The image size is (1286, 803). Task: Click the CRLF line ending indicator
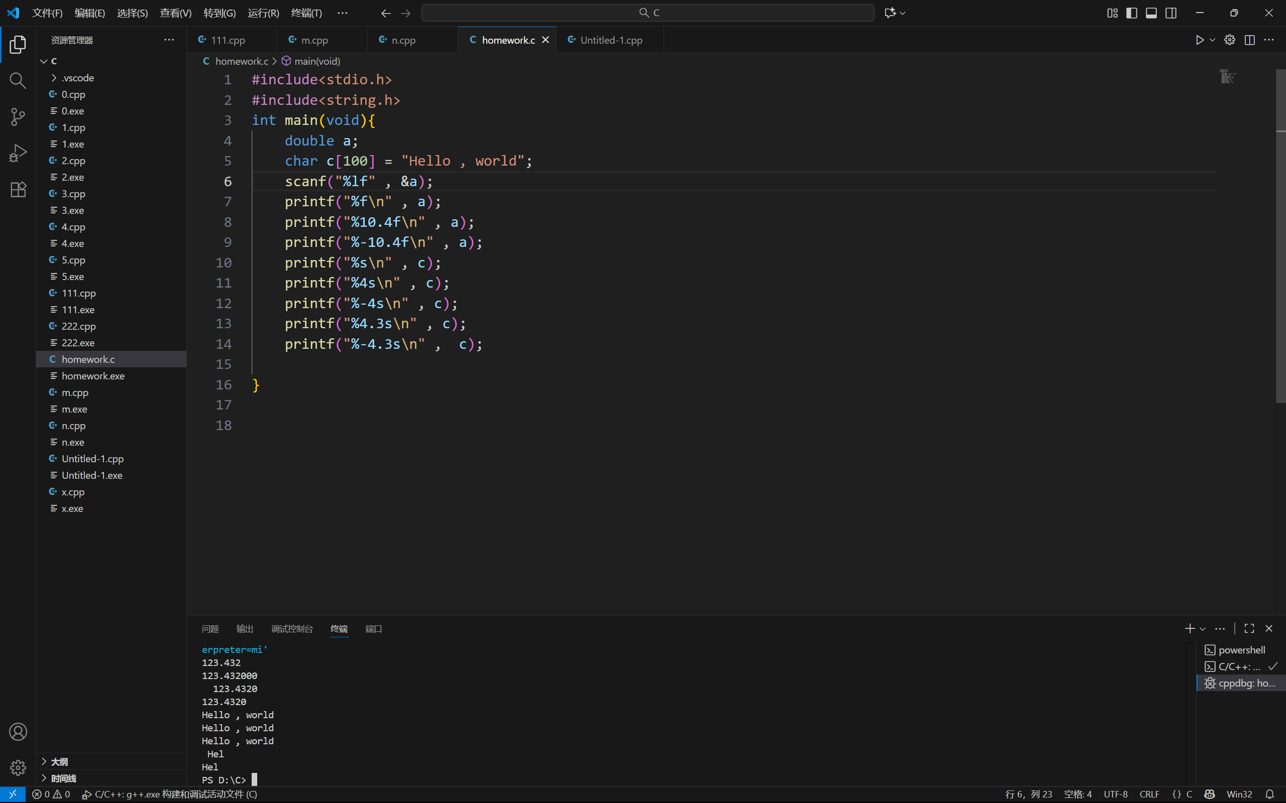click(x=1149, y=794)
